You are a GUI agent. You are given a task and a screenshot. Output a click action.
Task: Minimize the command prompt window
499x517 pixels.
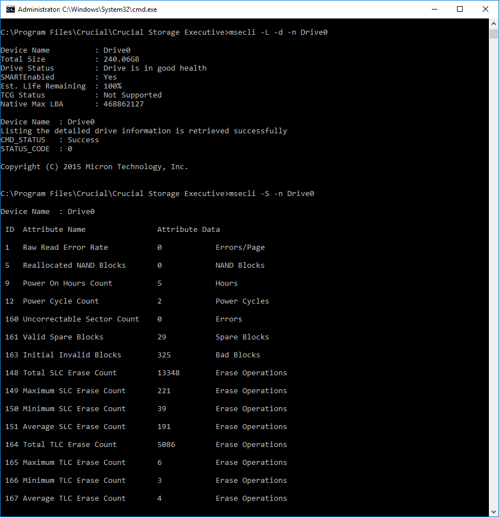click(x=435, y=9)
